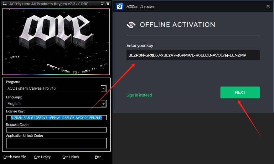Click the Enter your key input field
The image size is (274, 164).
coord(193,55)
